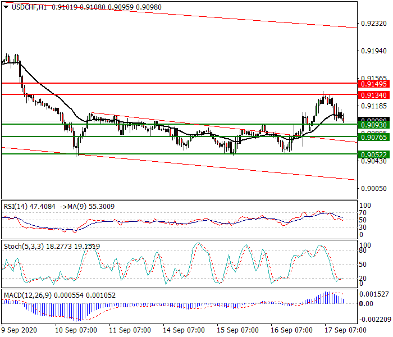Select the 0.91340 red resistance price label

coord(374,95)
